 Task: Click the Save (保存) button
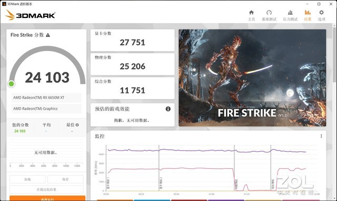tap(65, 179)
